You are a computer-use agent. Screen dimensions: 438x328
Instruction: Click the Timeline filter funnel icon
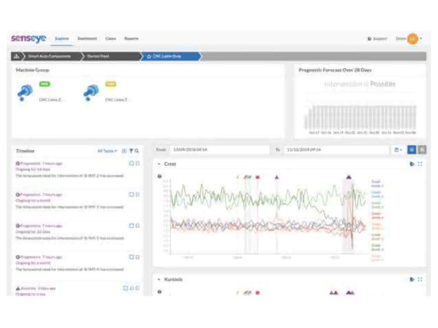coord(131,151)
